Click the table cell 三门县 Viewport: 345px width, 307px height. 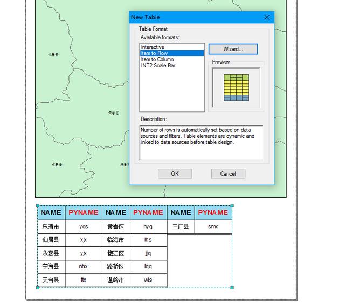(x=181, y=227)
